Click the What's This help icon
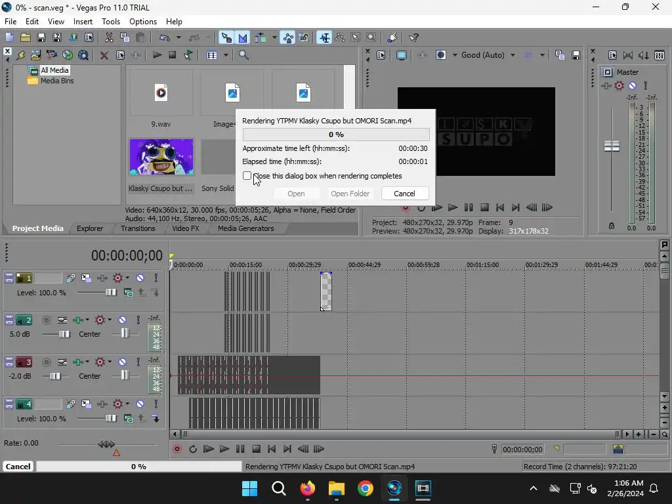The height and width of the screenshot is (504, 672). click(413, 37)
